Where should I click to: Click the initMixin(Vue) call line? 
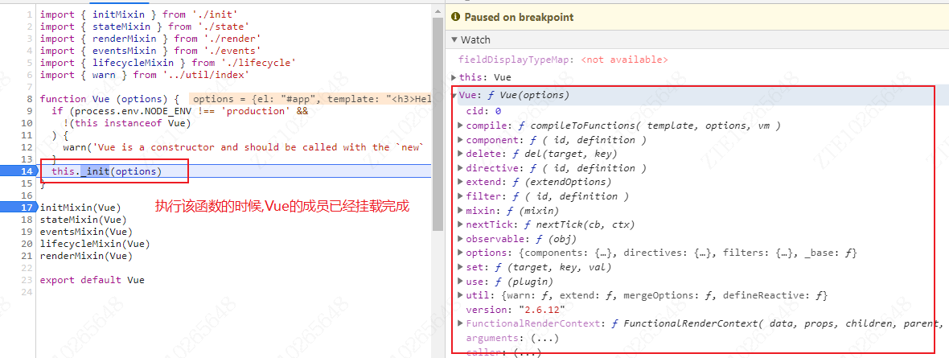point(80,208)
